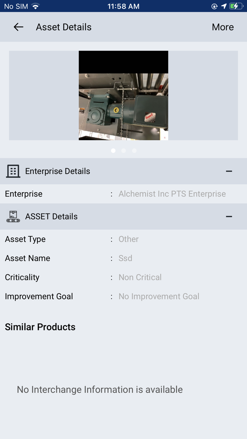Click the Enterprise Details building icon
The height and width of the screenshot is (439, 247).
coord(13,171)
